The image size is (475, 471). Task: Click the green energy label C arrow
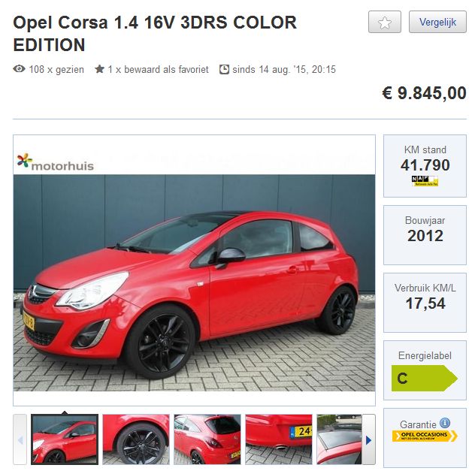point(425,378)
